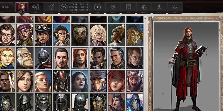Screen dimensions: 223x111
Task: Select elf profile with golden feathered helmet
Action: (x=117, y=35)
